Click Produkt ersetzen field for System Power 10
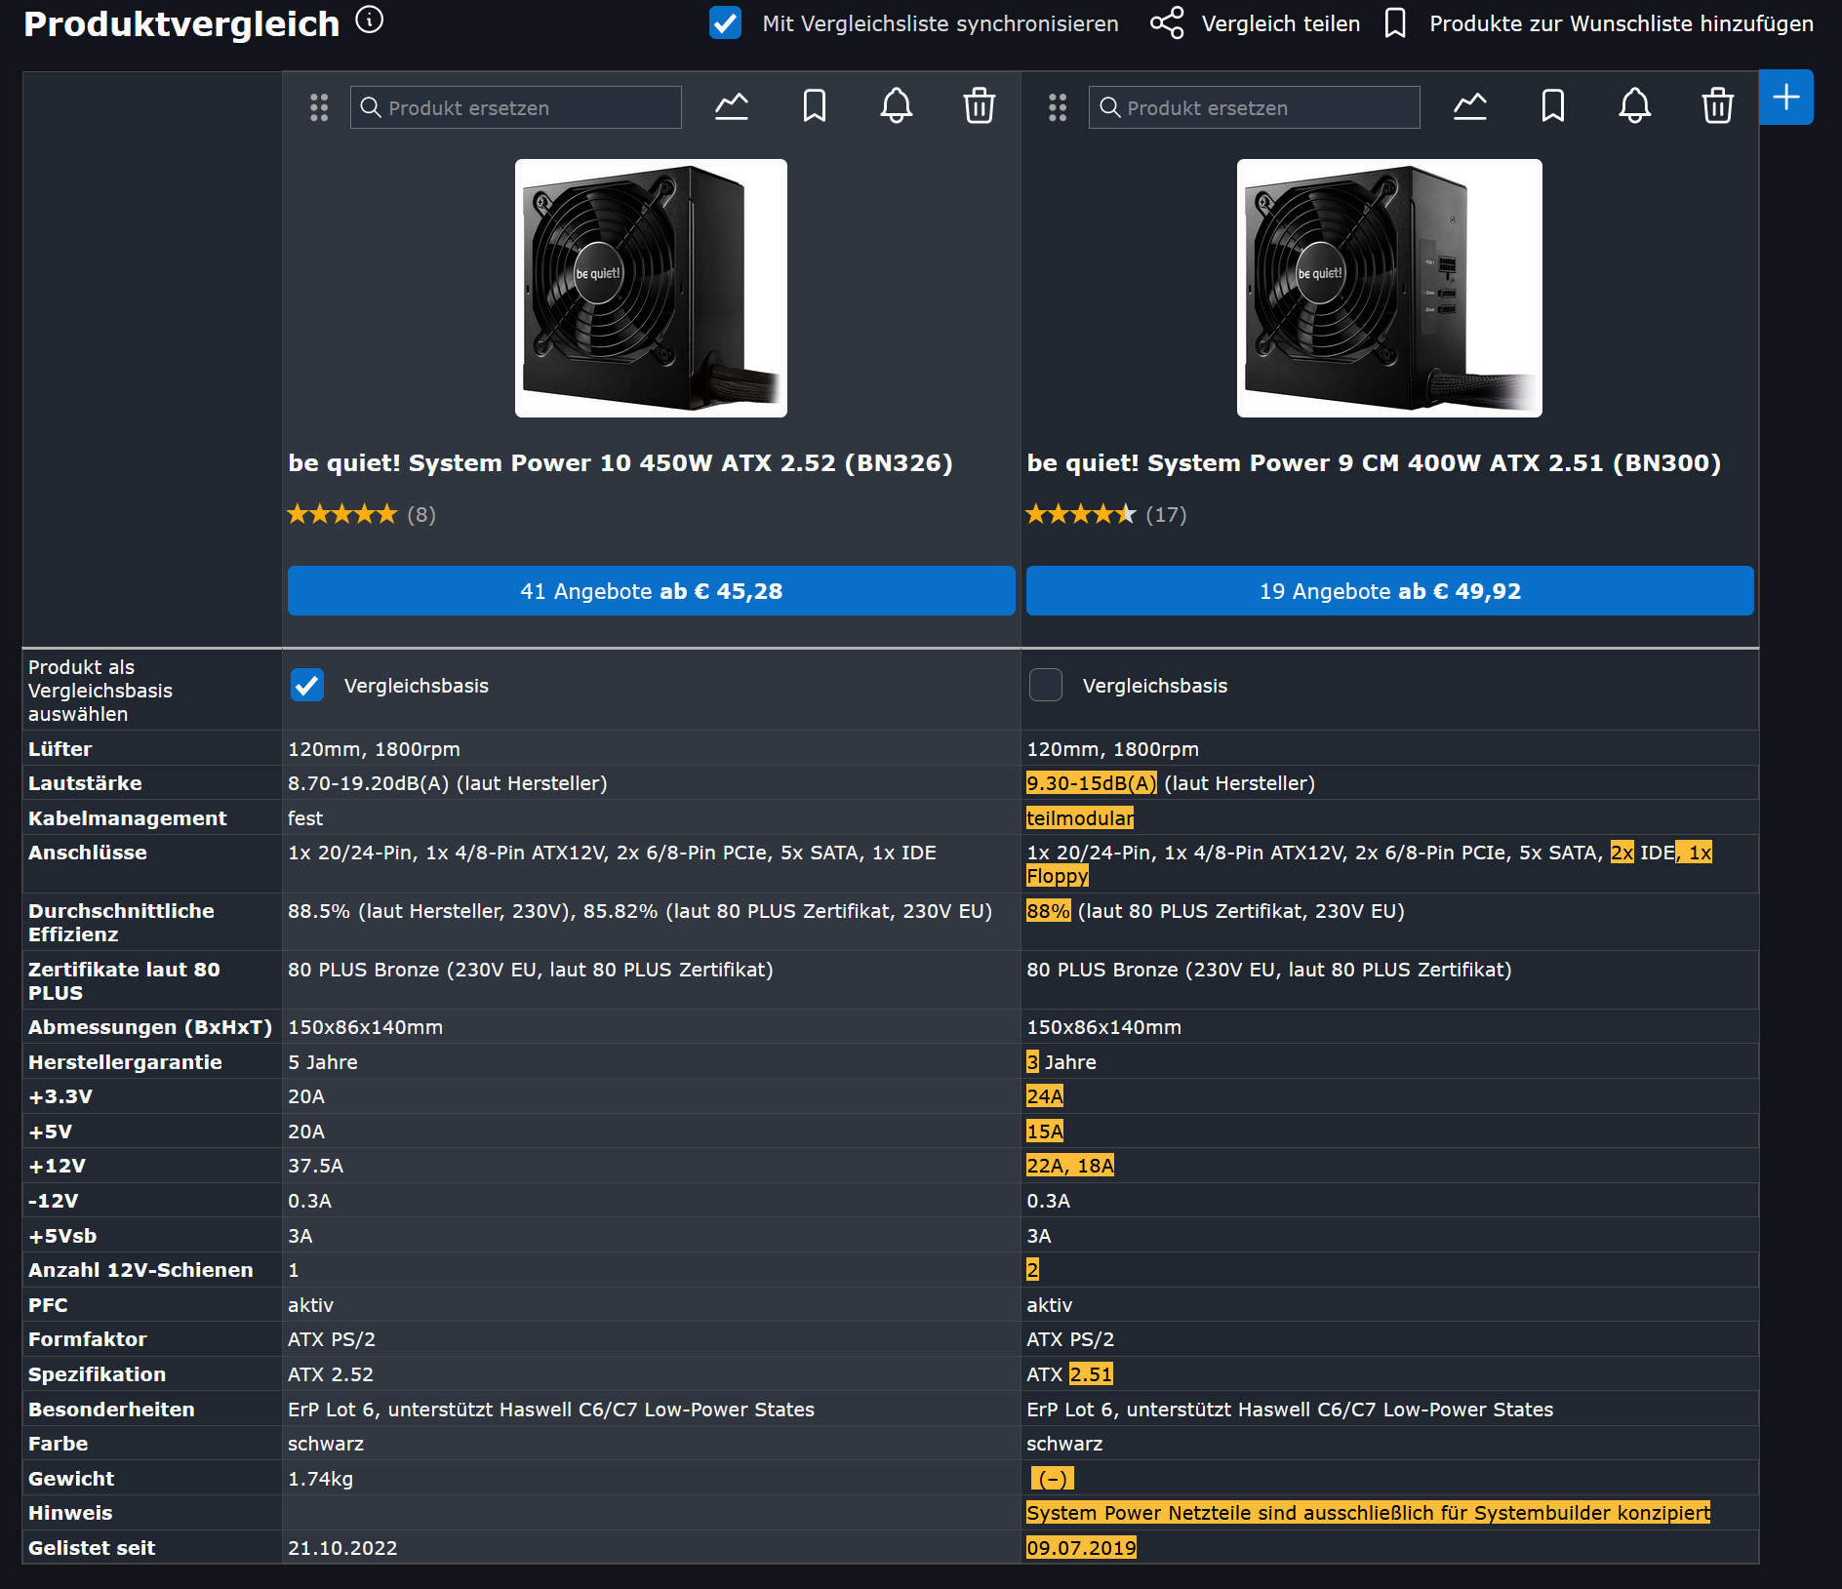The height and width of the screenshot is (1589, 1842). 516,107
